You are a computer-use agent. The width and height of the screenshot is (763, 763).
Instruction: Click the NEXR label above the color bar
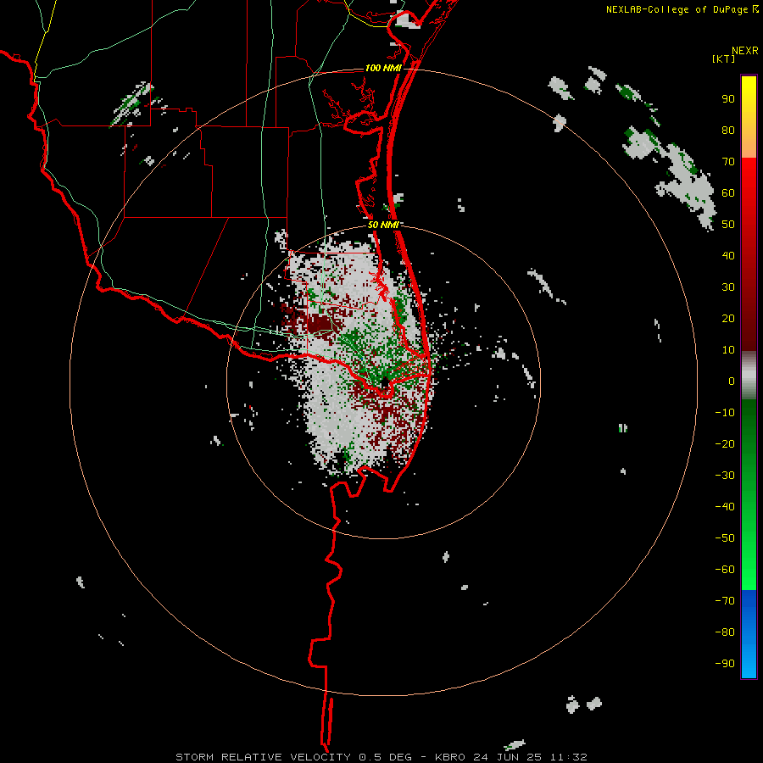coord(744,51)
